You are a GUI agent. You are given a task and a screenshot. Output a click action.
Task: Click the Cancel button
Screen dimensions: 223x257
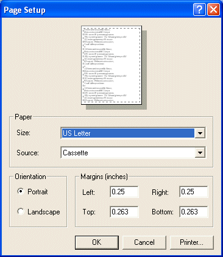144,242
